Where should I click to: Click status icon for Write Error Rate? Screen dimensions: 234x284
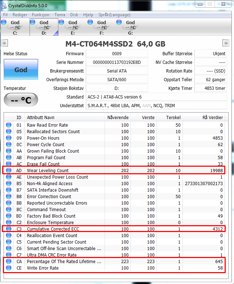coord(9,268)
